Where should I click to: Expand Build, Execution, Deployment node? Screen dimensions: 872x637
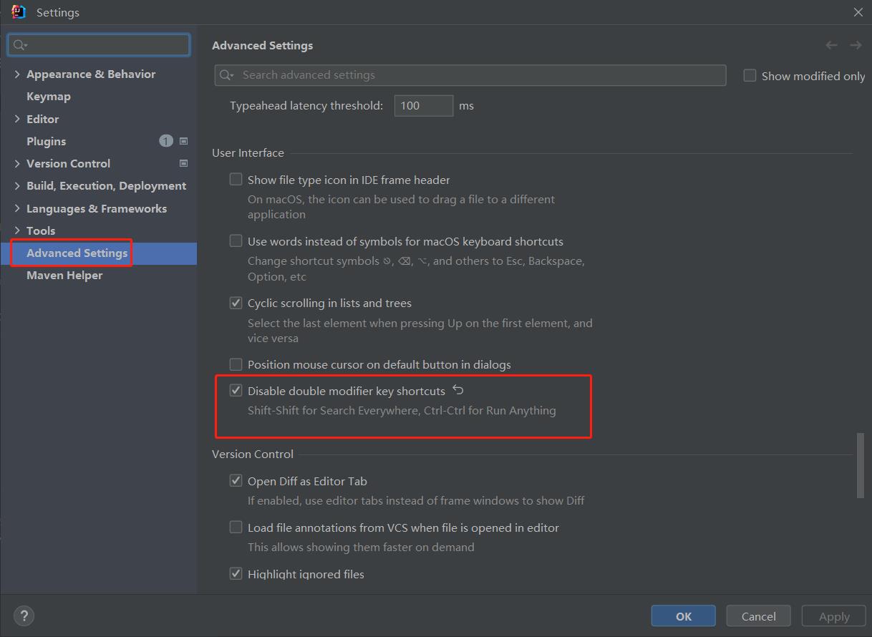point(17,185)
